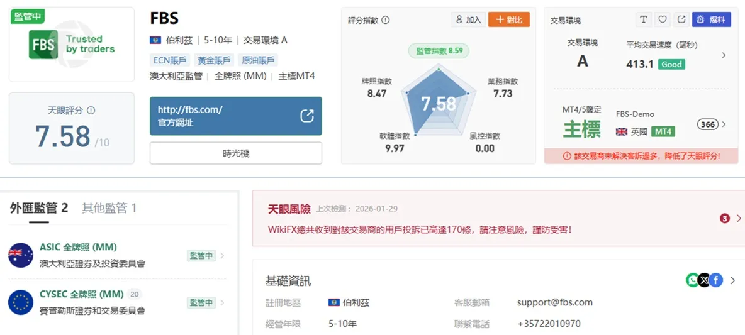Click the heart favorite icon
Screen dimensions: 745x335
click(663, 19)
